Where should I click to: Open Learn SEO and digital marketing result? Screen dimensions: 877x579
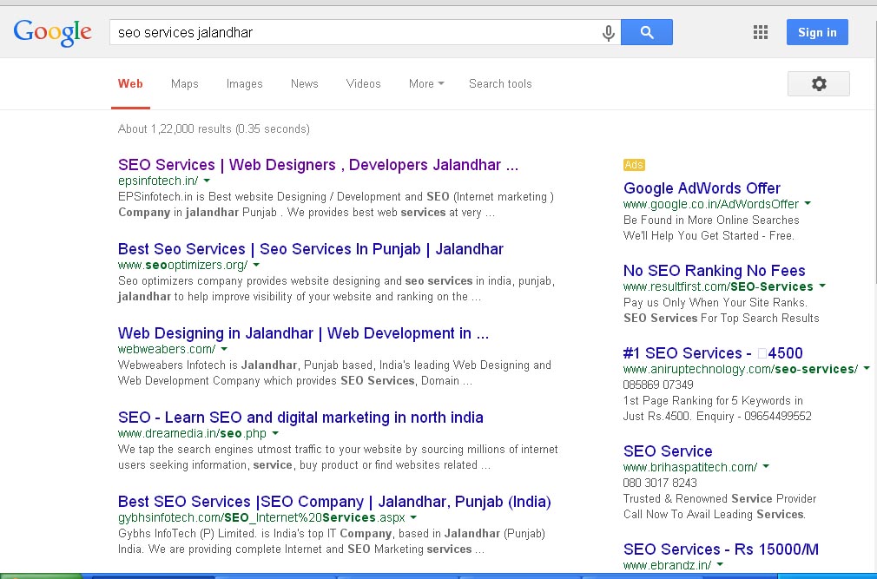click(x=300, y=418)
